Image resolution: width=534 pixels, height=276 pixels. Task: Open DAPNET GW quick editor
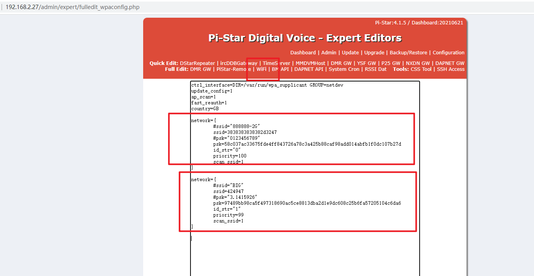(450, 63)
